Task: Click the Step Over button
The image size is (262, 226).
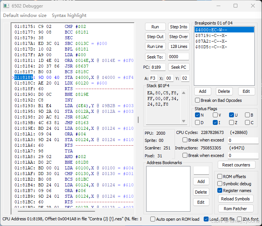Action: coord(179,37)
